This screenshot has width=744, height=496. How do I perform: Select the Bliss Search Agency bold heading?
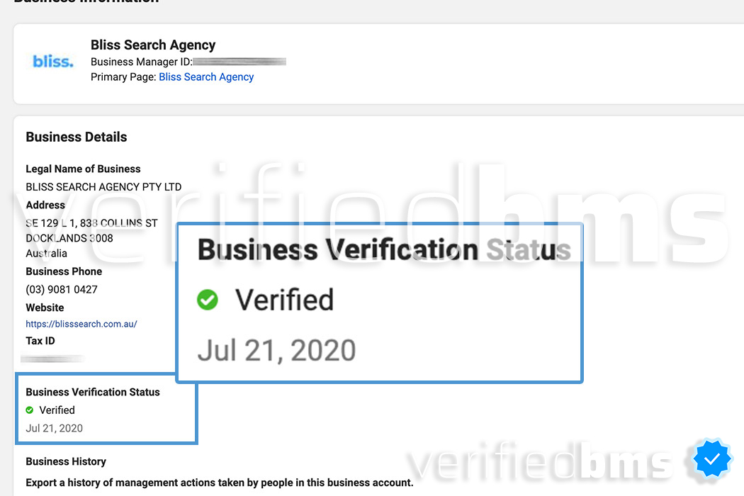[x=153, y=45]
